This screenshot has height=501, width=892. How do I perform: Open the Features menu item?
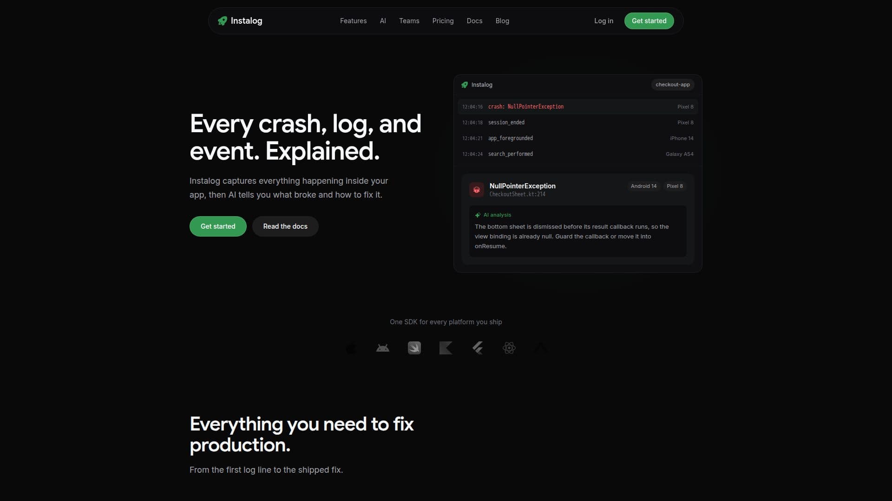(x=353, y=21)
